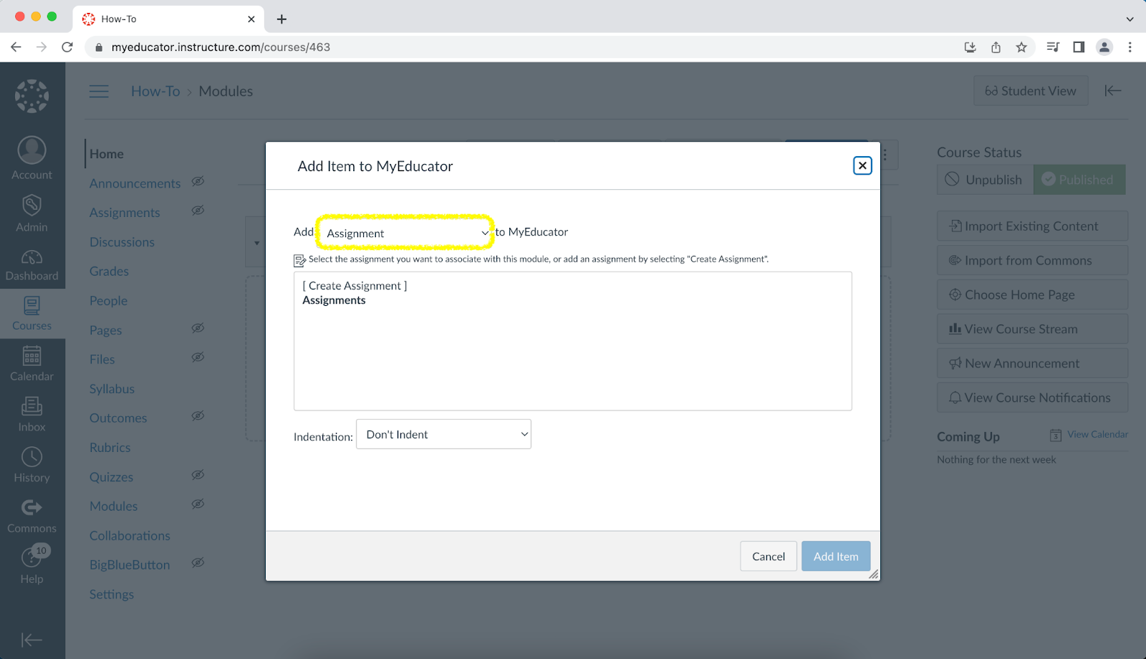
Task: Open the Calendar in global navigation
Action: [x=32, y=364]
